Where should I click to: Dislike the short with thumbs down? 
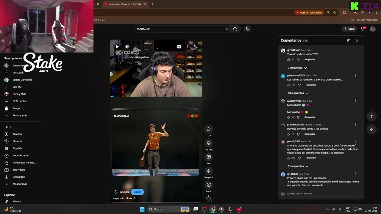point(209,143)
